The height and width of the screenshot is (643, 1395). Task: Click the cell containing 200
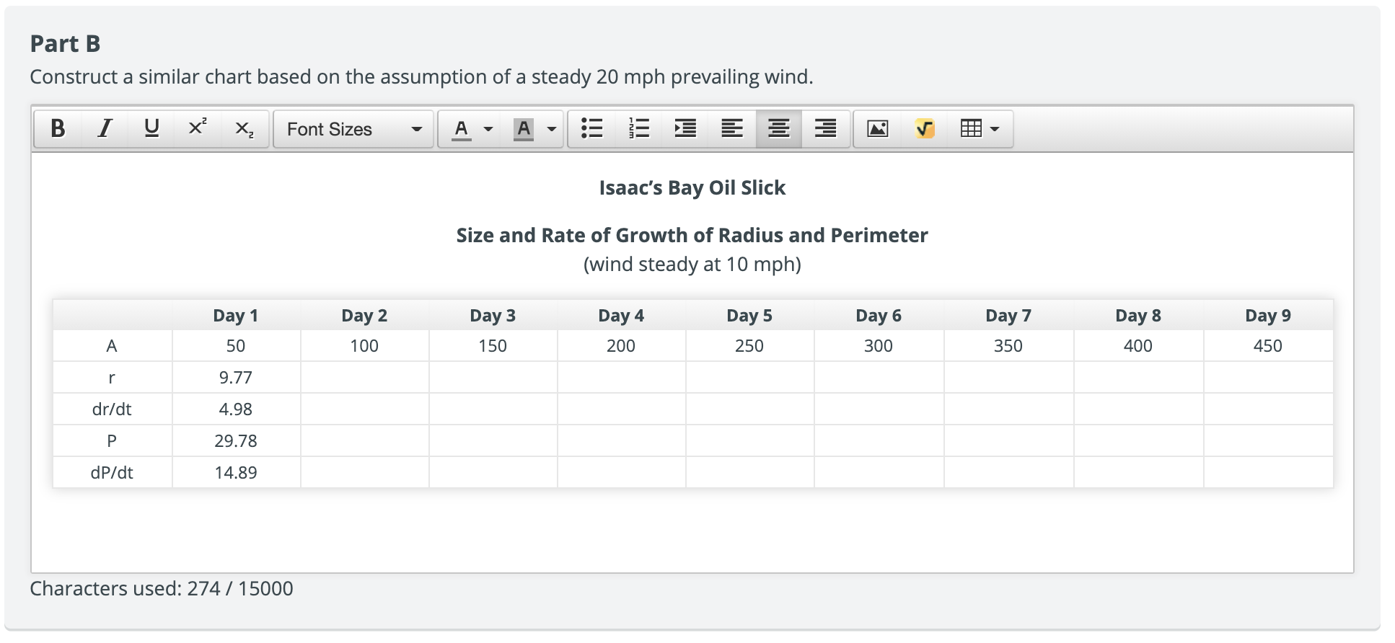coord(621,346)
